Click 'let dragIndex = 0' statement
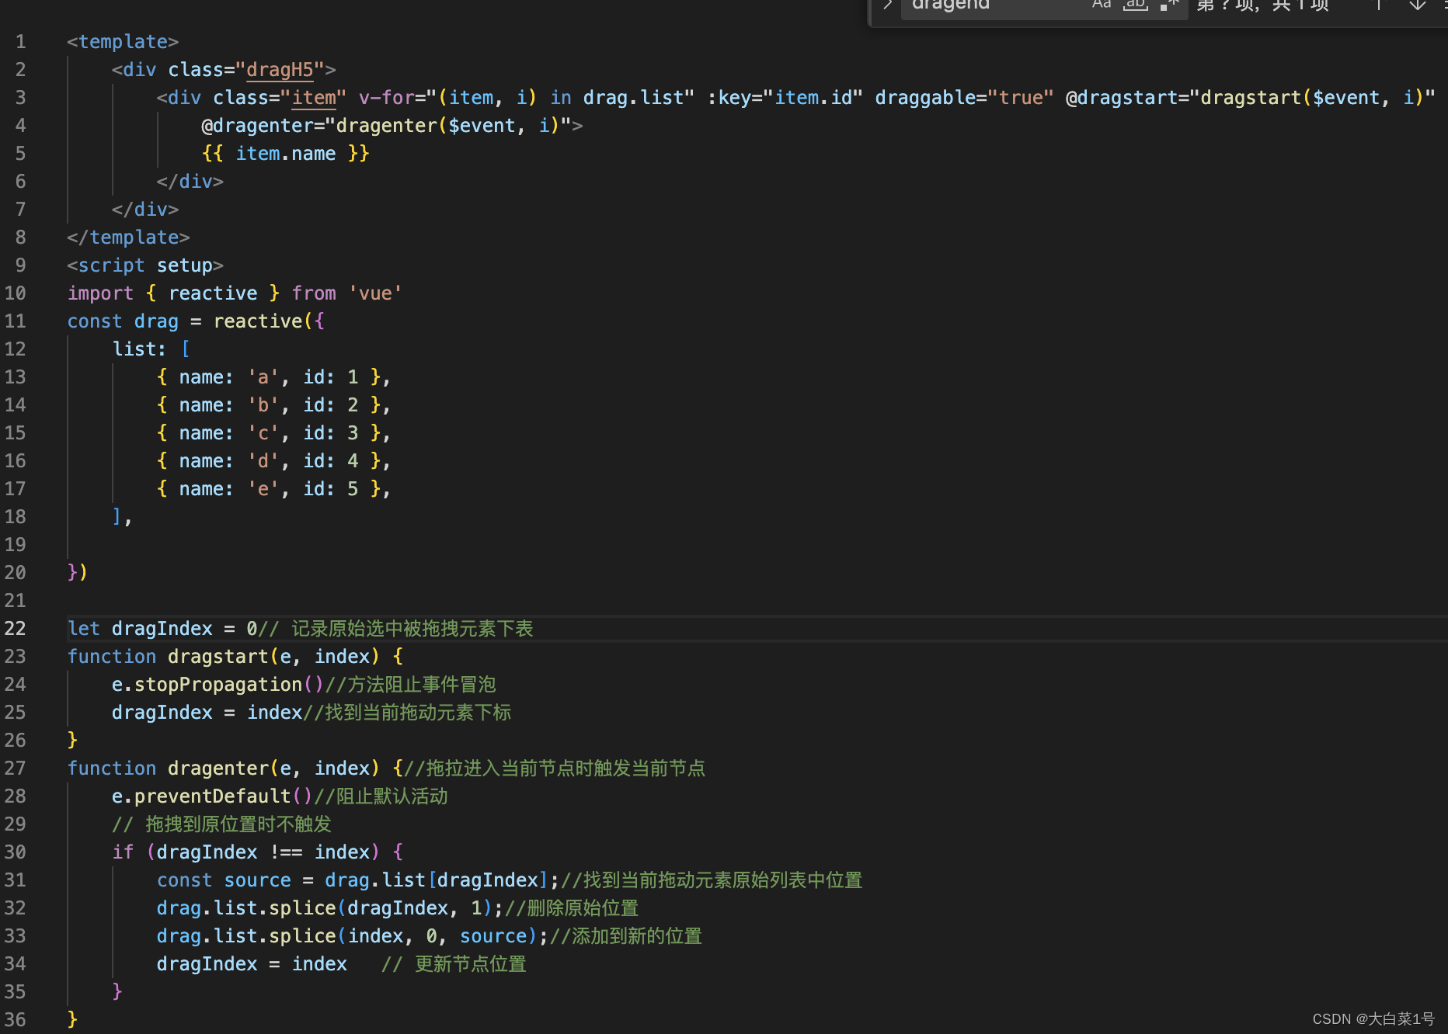1448x1034 pixels. [x=162, y=628]
